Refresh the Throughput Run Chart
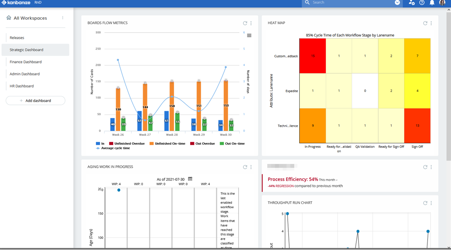451x250 pixels. (x=425, y=203)
